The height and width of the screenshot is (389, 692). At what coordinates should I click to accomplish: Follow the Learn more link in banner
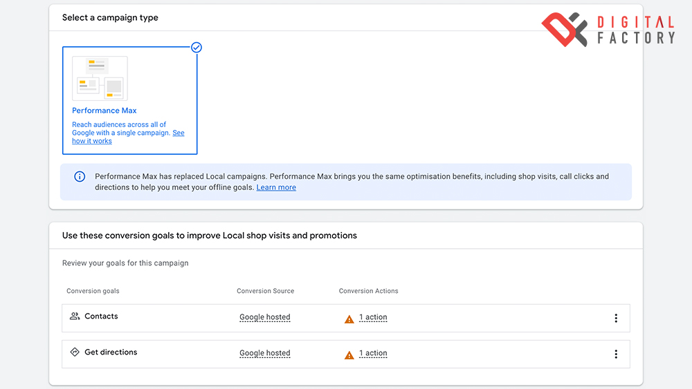click(276, 187)
